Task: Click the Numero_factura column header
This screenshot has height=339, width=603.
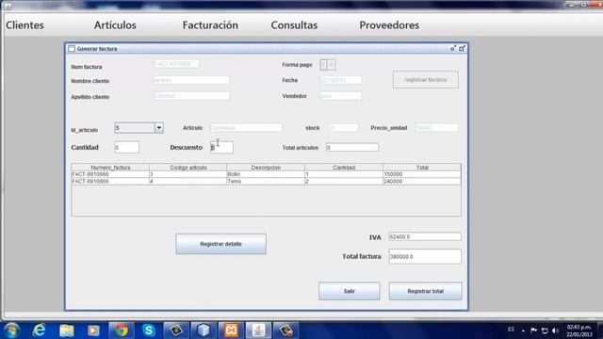Action: point(110,168)
